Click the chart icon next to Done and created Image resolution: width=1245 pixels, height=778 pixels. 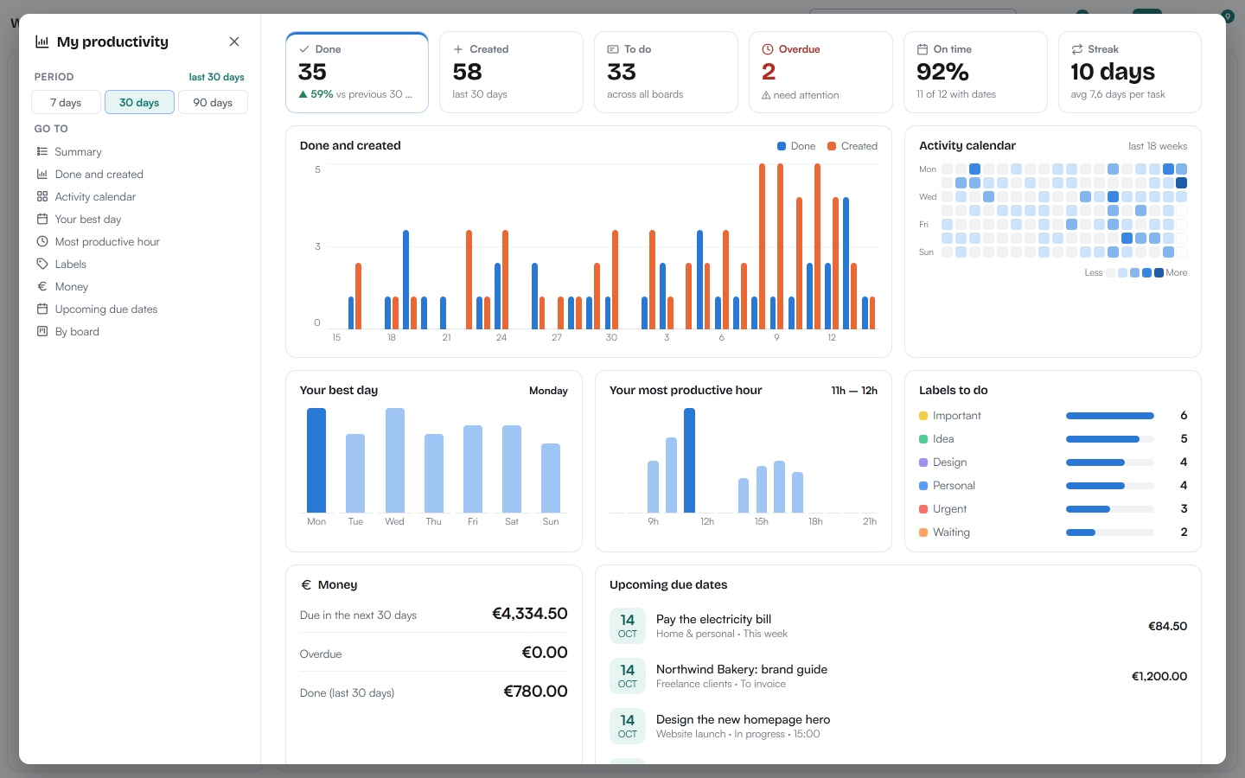[x=42, y=174]
